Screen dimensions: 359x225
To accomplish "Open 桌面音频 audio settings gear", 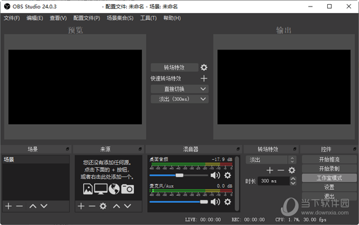I will click(x=227, y=175).
